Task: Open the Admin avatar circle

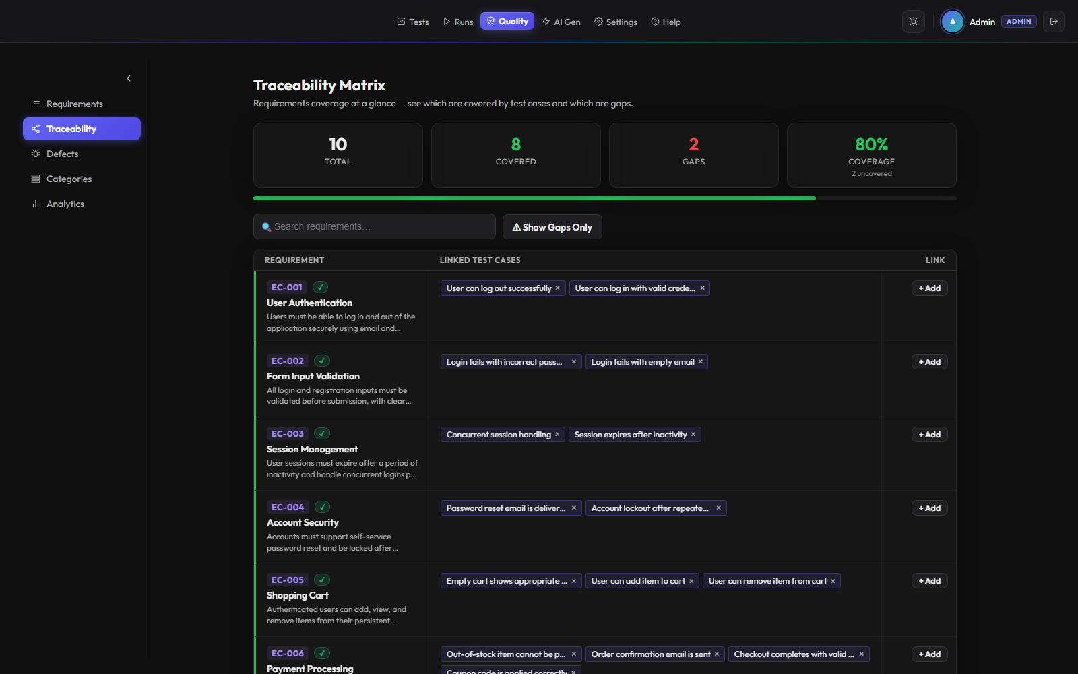Action: (952, 22)
